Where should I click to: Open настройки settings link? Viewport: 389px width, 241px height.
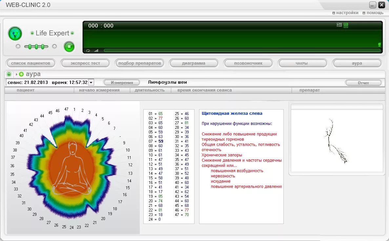click(x=345, y=13)
